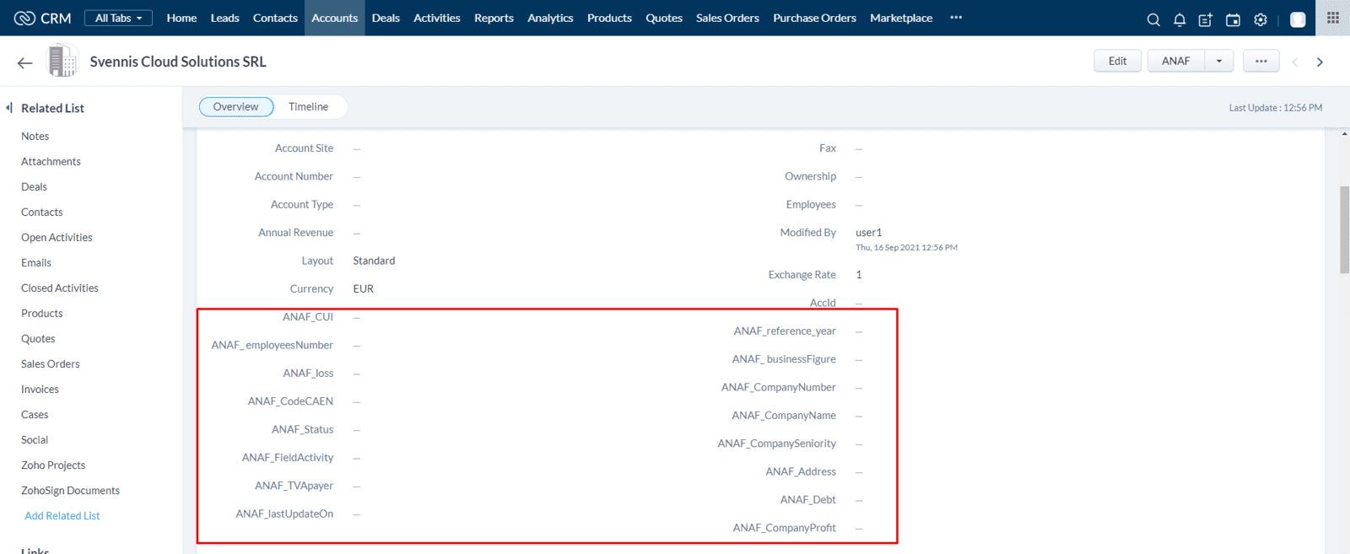Open the Reports tab
This screenshot has width=1350, height=554.
coord(494,18)
